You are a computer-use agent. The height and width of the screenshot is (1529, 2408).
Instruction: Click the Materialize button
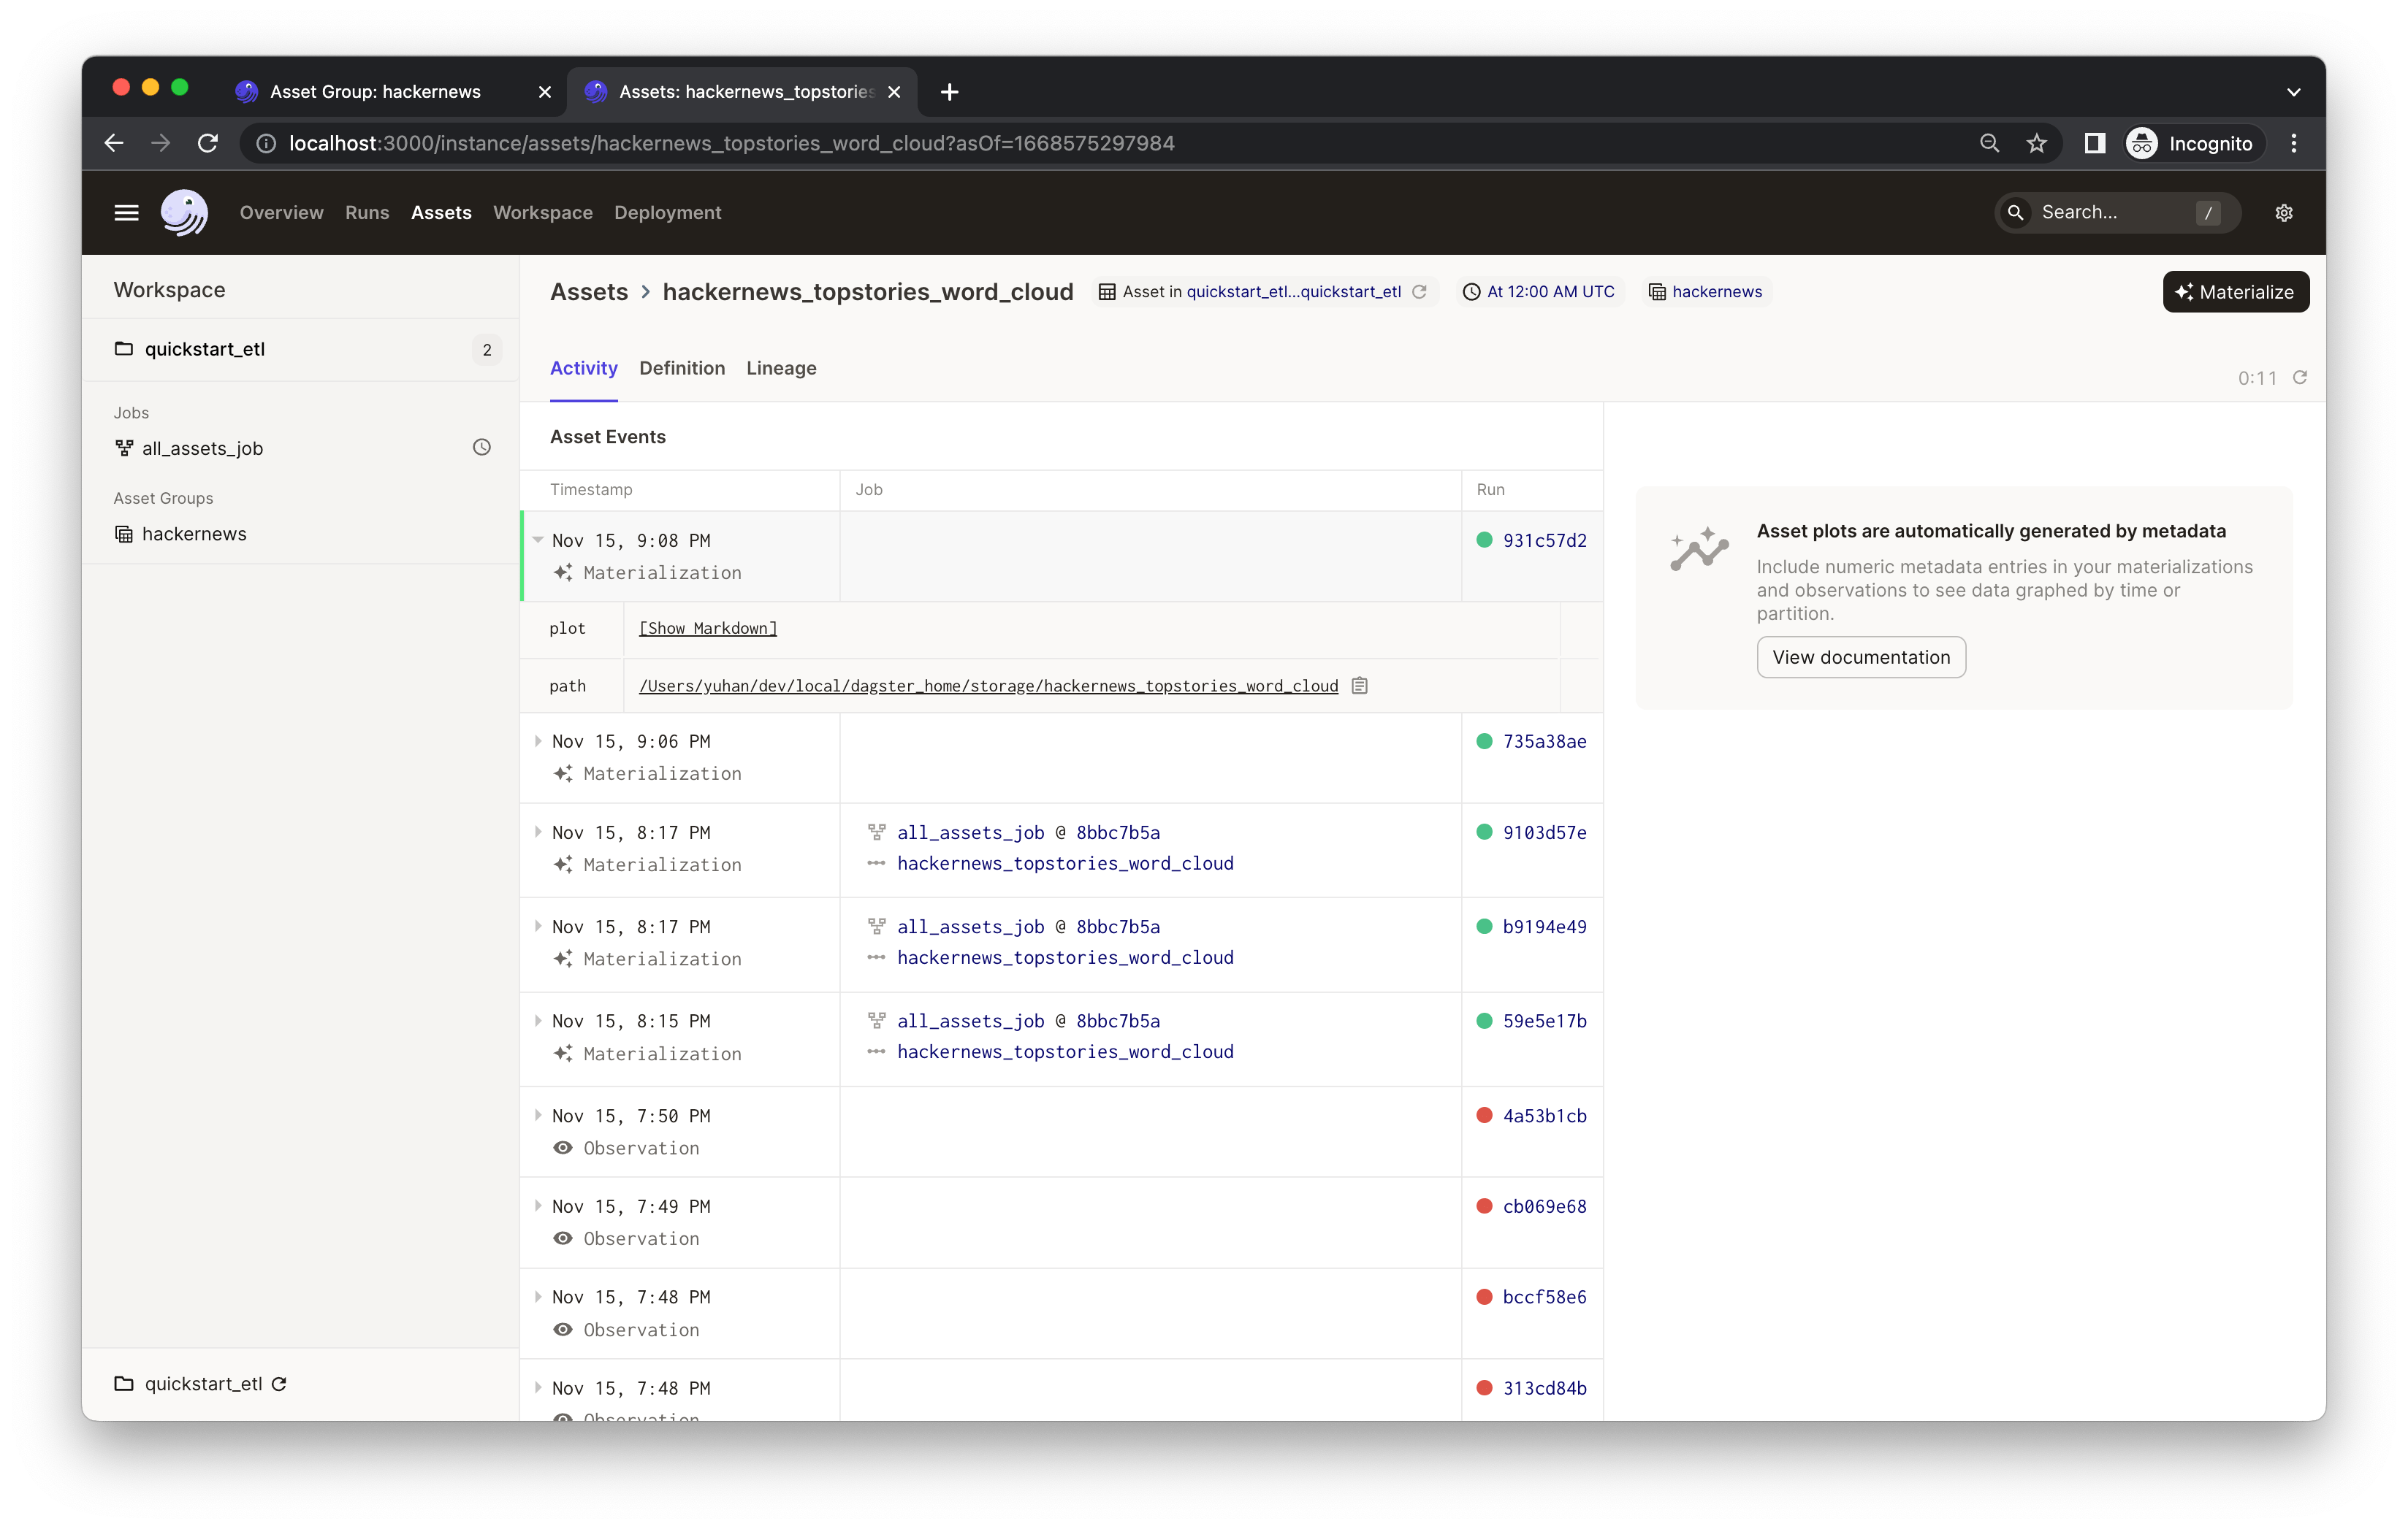(x=2235, y=292)
